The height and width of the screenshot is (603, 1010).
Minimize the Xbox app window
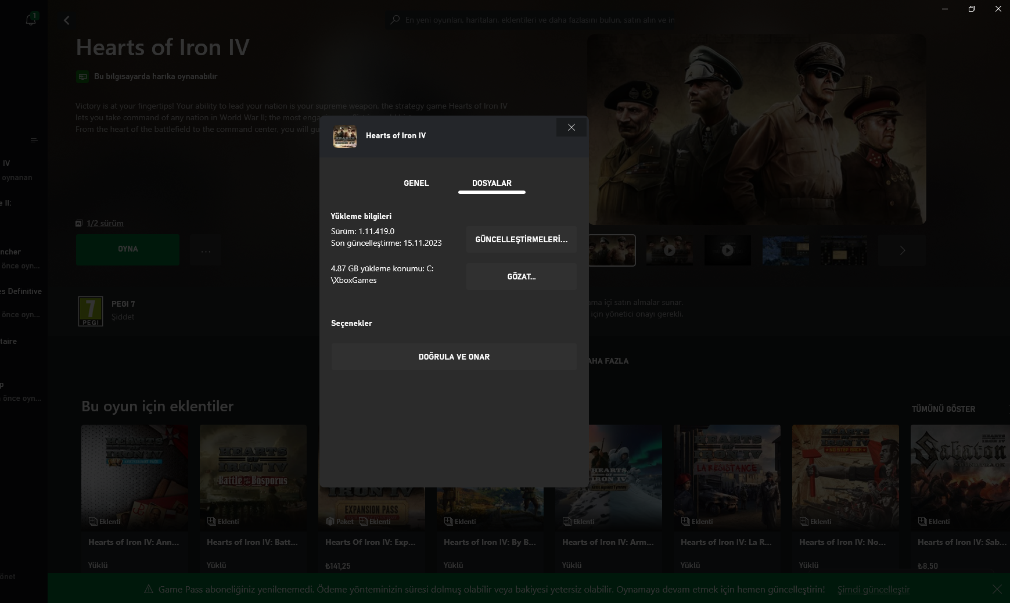point(945,9)
